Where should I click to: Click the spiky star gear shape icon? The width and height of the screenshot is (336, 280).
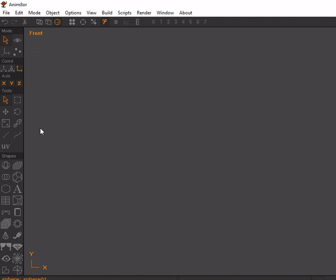click(x=17, y=224)
